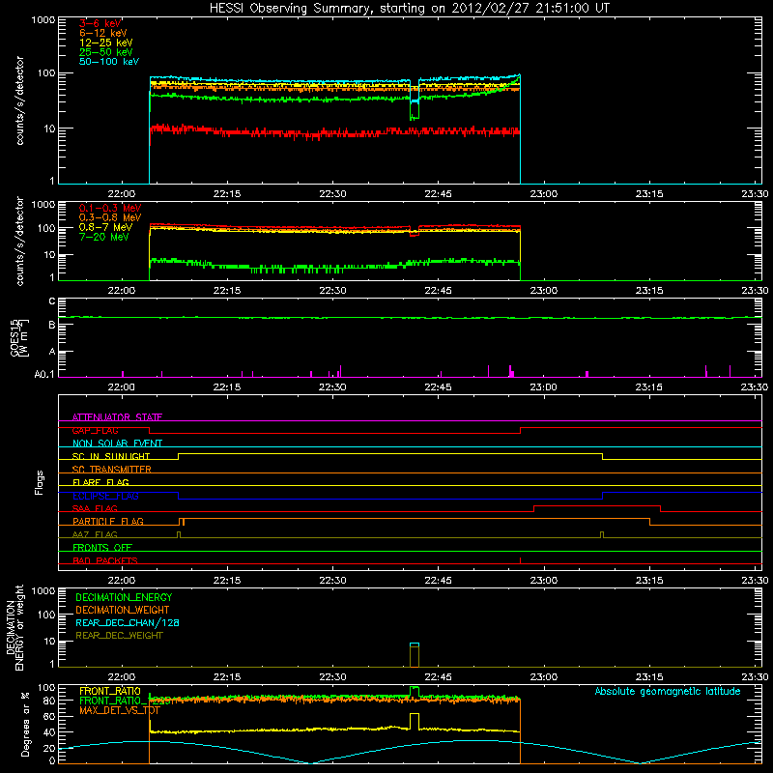Image resolution: width=773 pixels, height=773 pixels.
Task: Select the 25-50 keV legend label
Action: pyautogui.click(x=105, y=52)
